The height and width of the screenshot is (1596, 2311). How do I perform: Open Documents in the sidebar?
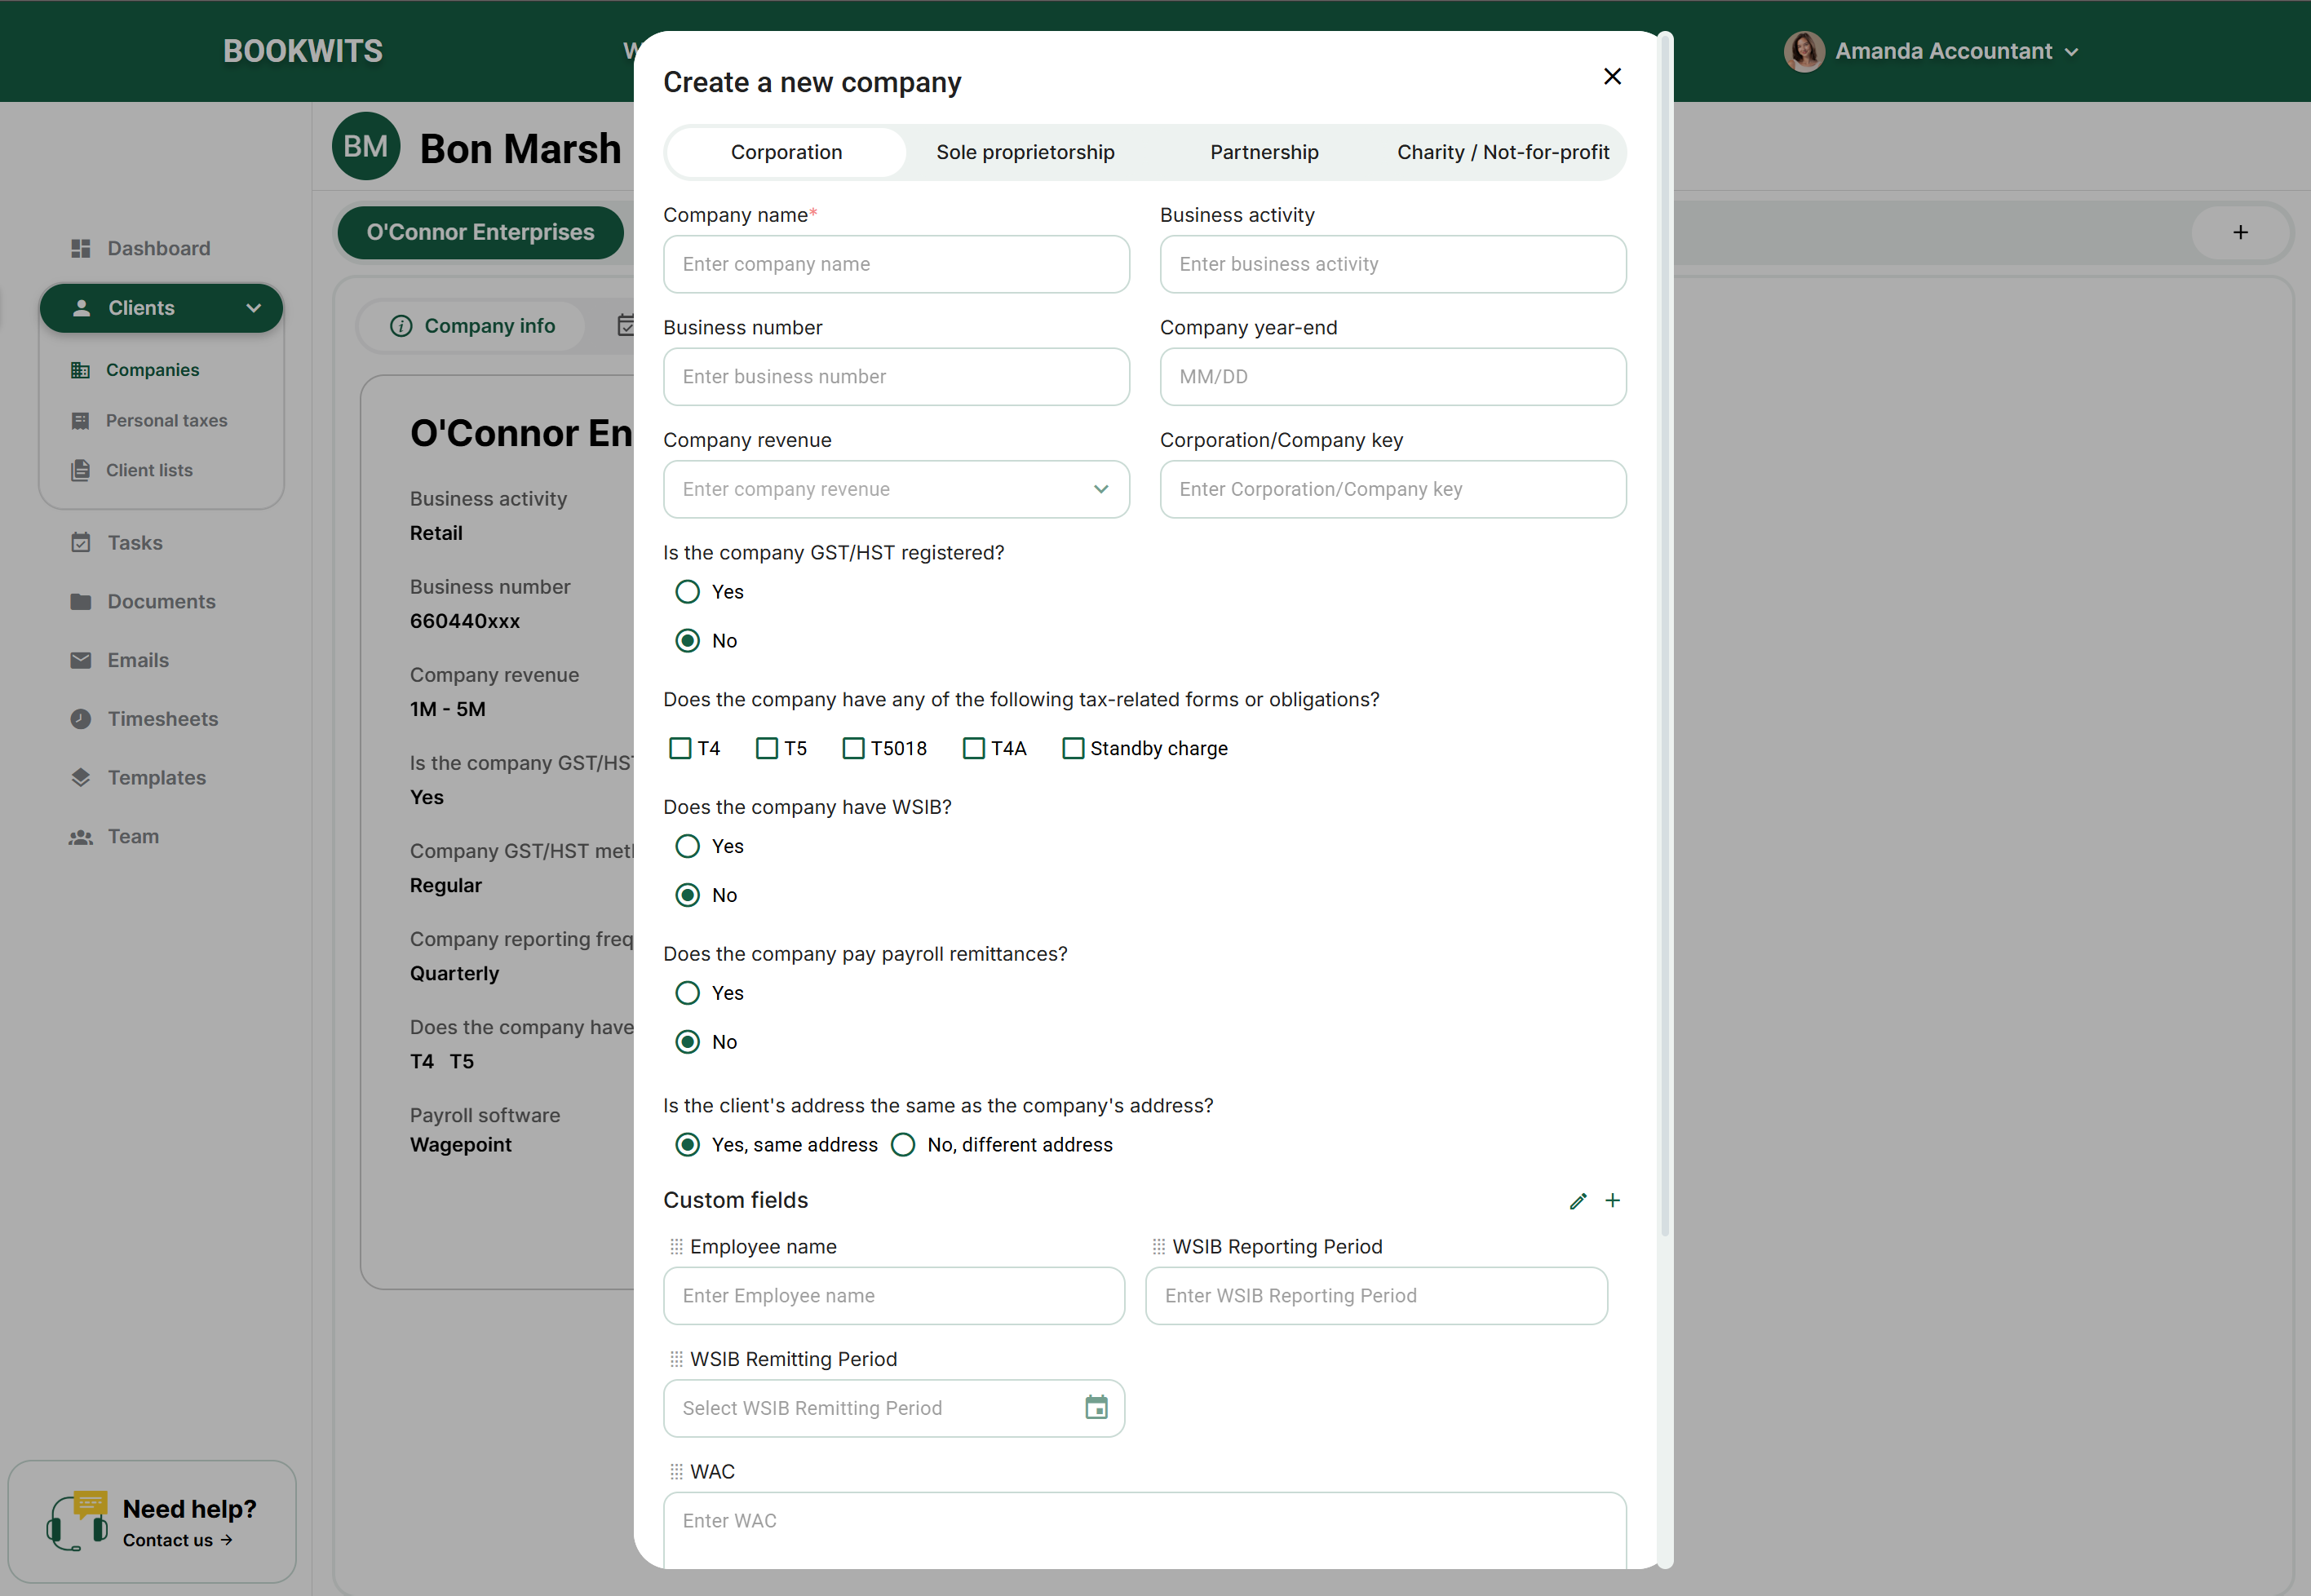tap(143, 601)
